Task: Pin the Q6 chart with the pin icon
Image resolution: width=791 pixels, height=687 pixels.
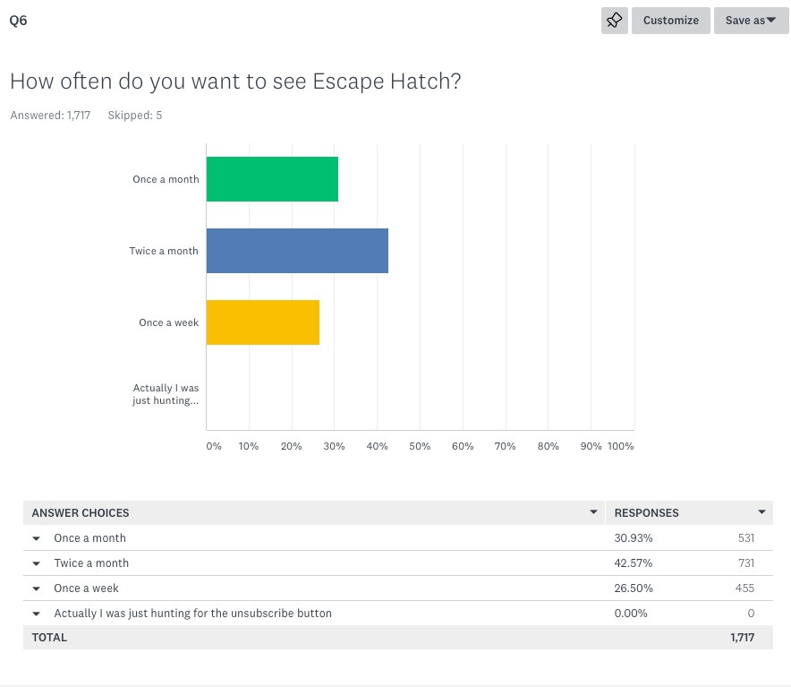Action: [x=614, y=21]
